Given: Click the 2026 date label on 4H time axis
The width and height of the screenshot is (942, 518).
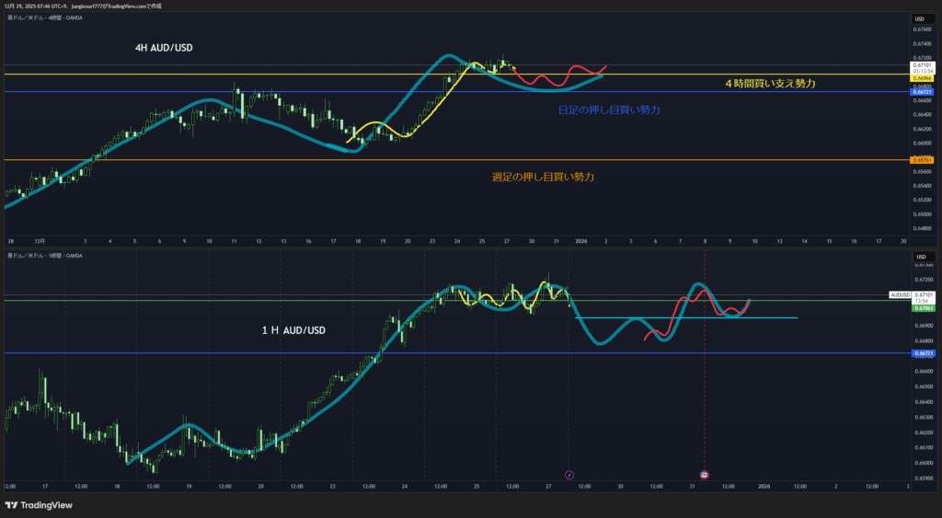Looking at the screenshot, I should pyautogui.click(x=581, y=240).
